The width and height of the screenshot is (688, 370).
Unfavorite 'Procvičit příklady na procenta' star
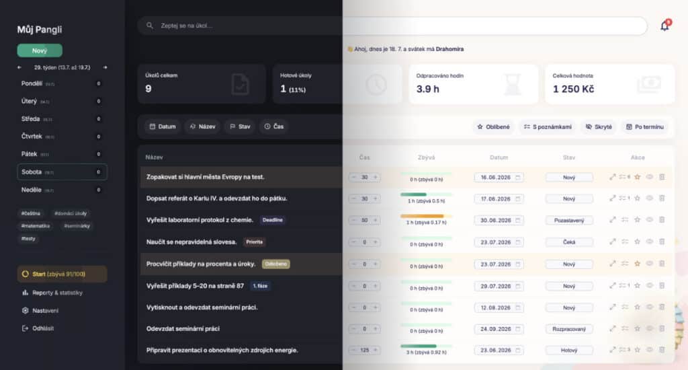(637, 264)
